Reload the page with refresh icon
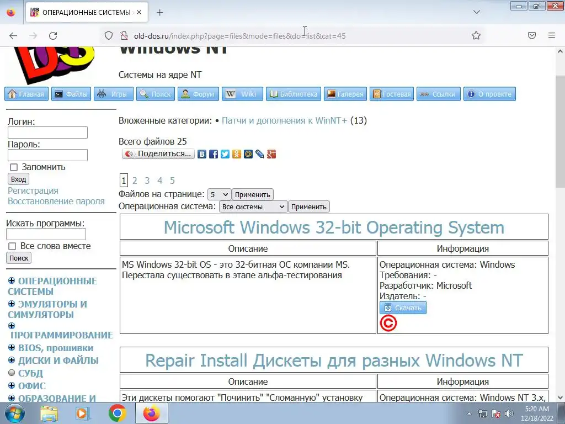Viewport: 565px width, 424px height. pyautogui.click(x=53, y=36)
